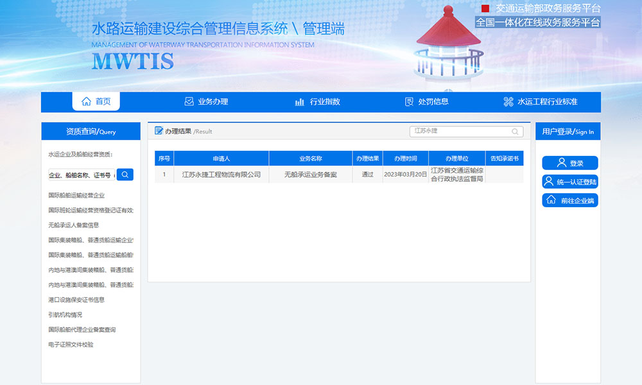Click the icon beside 水运工程行业标准

point(508,101)
